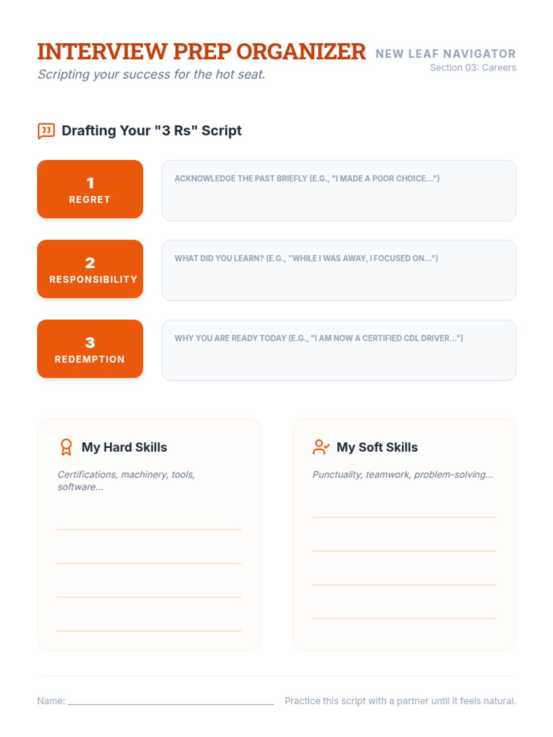
Task: Select the orange 1 Regret card
Action: [90, 189]
